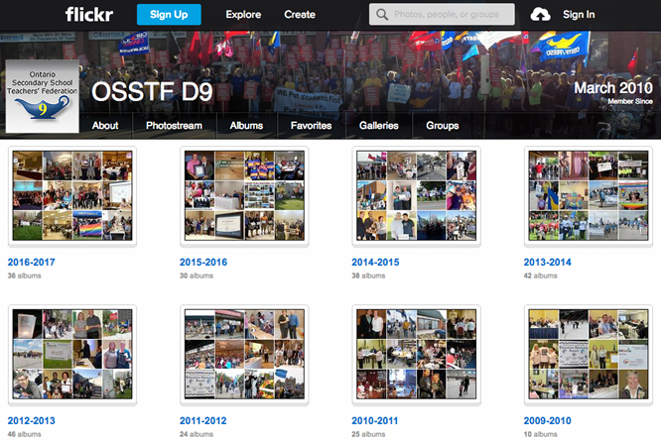This screenshot has width=661, height=442.
Task: Click the 2013-2014 title link
Action: coord(547,263)
